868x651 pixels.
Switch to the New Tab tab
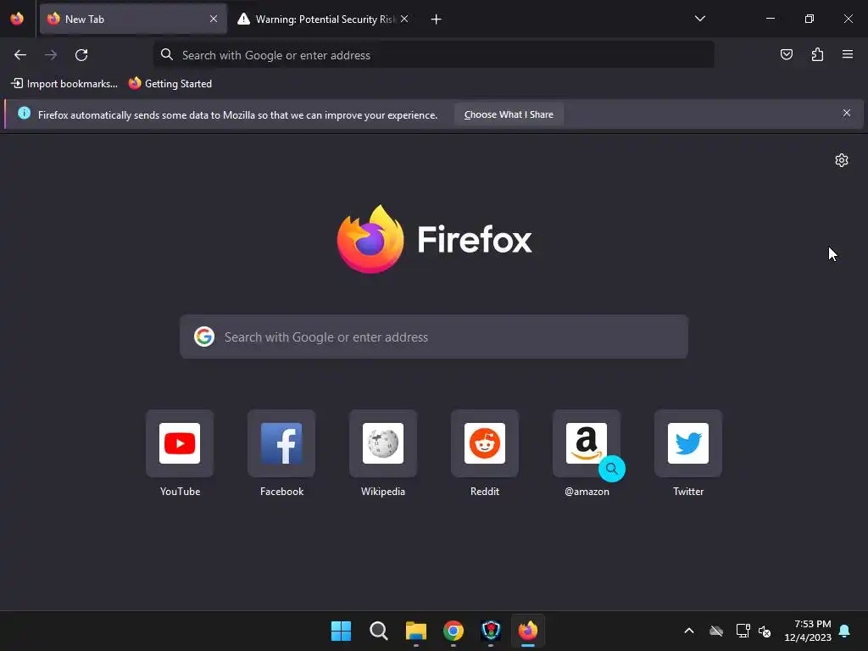click(133, 19)
